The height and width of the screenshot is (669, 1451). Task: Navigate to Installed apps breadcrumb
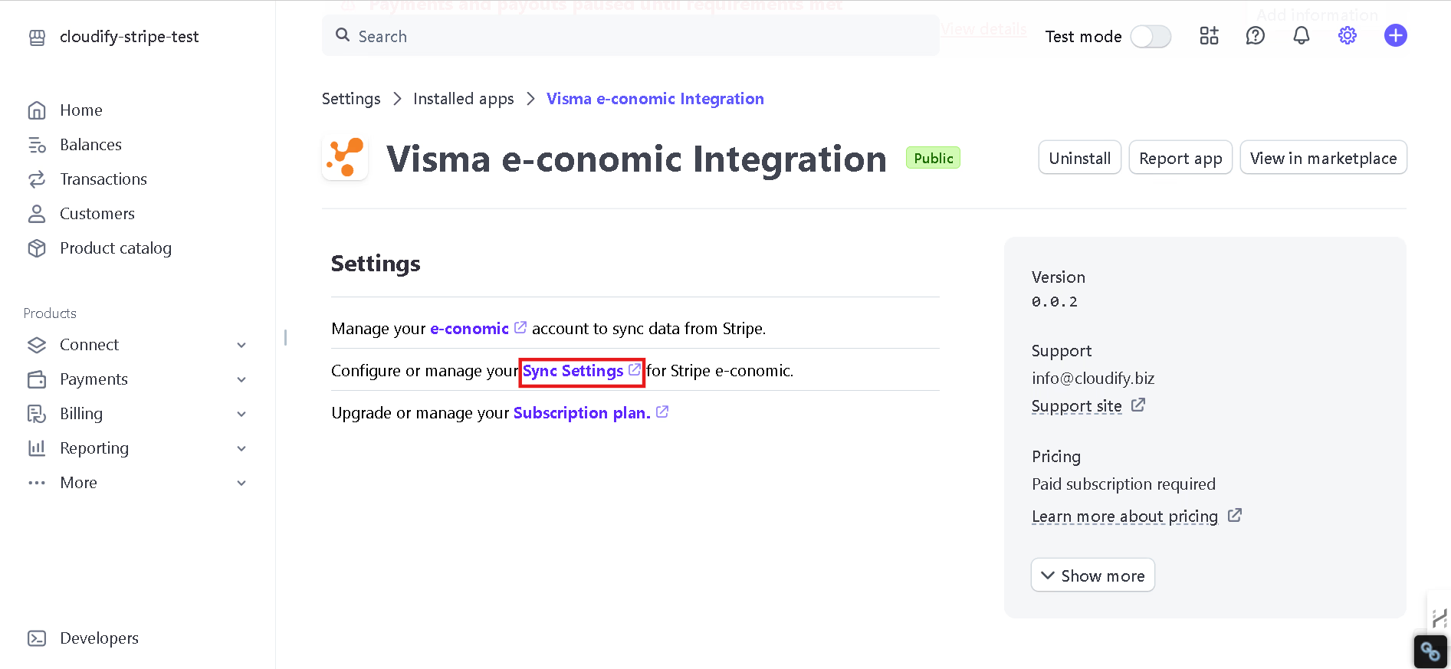point(463,99)
